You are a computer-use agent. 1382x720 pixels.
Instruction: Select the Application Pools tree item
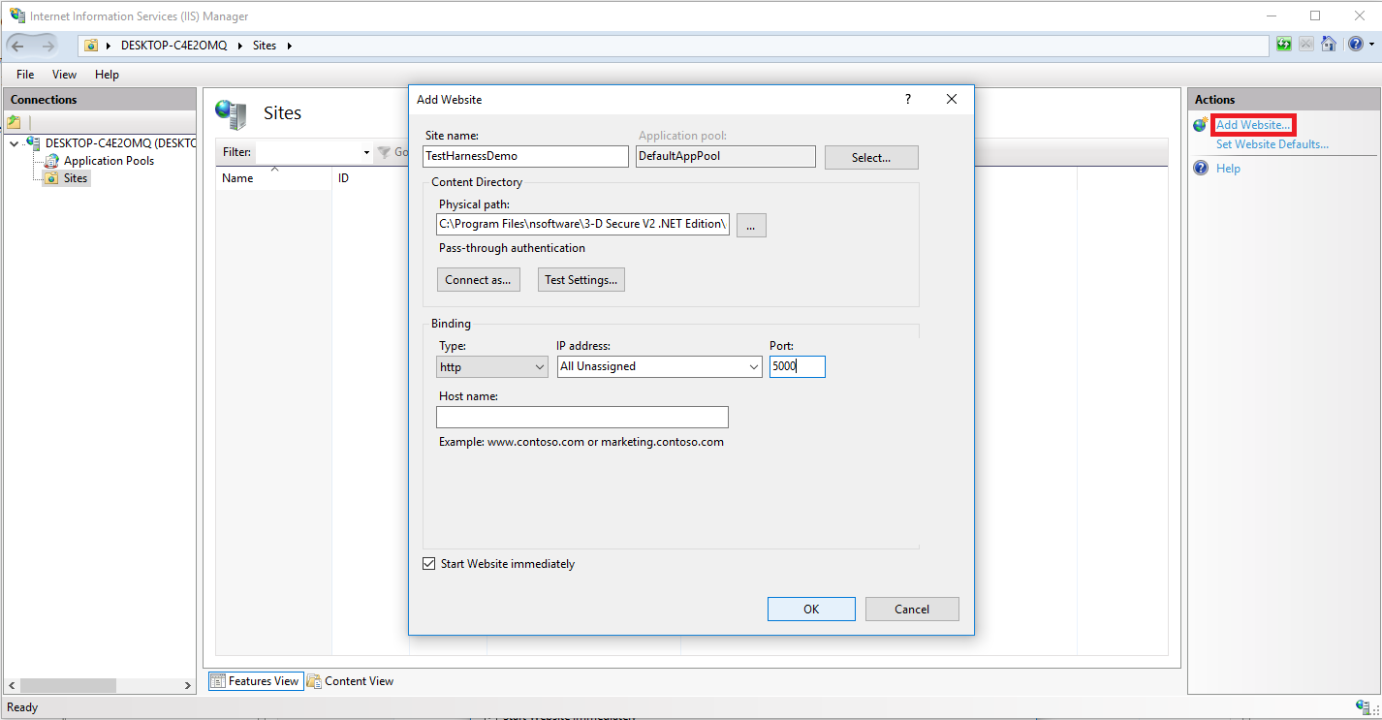point(109,161)
